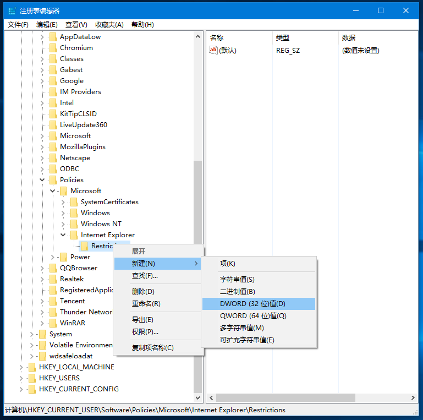Expand the HKEY_USERS hive

coord(21,378)
